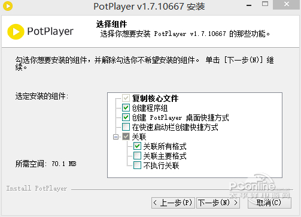
Task: Uncheck 创建 PotPlayer 桌面快捷方式 checkbox
Action: [126, 117]
